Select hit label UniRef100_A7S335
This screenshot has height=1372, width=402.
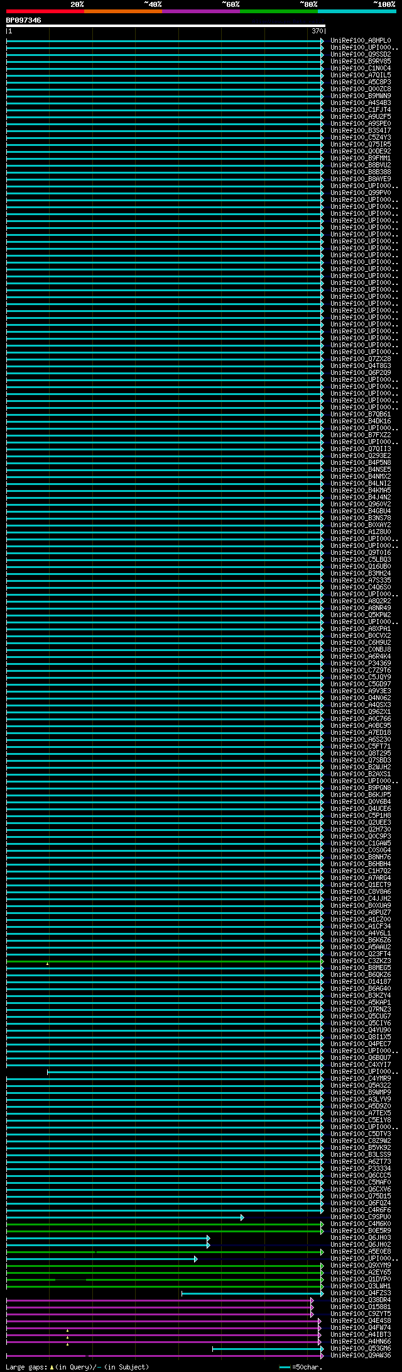(361, 581)
